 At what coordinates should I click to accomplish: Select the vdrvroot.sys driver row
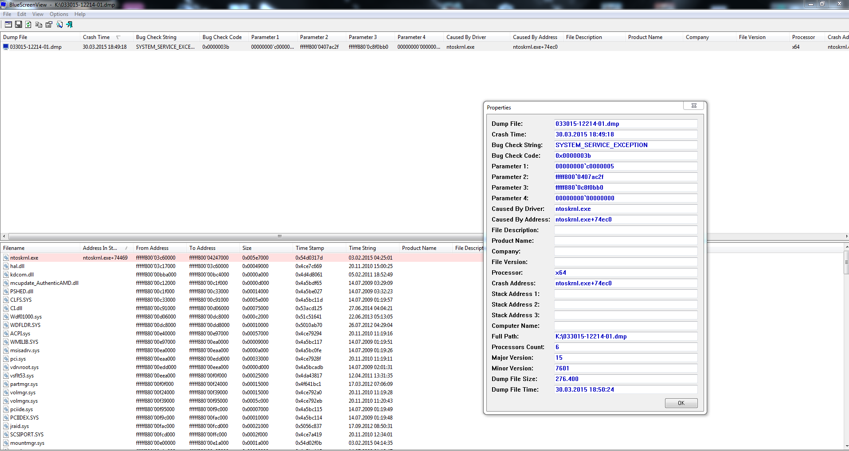[242, 367]
